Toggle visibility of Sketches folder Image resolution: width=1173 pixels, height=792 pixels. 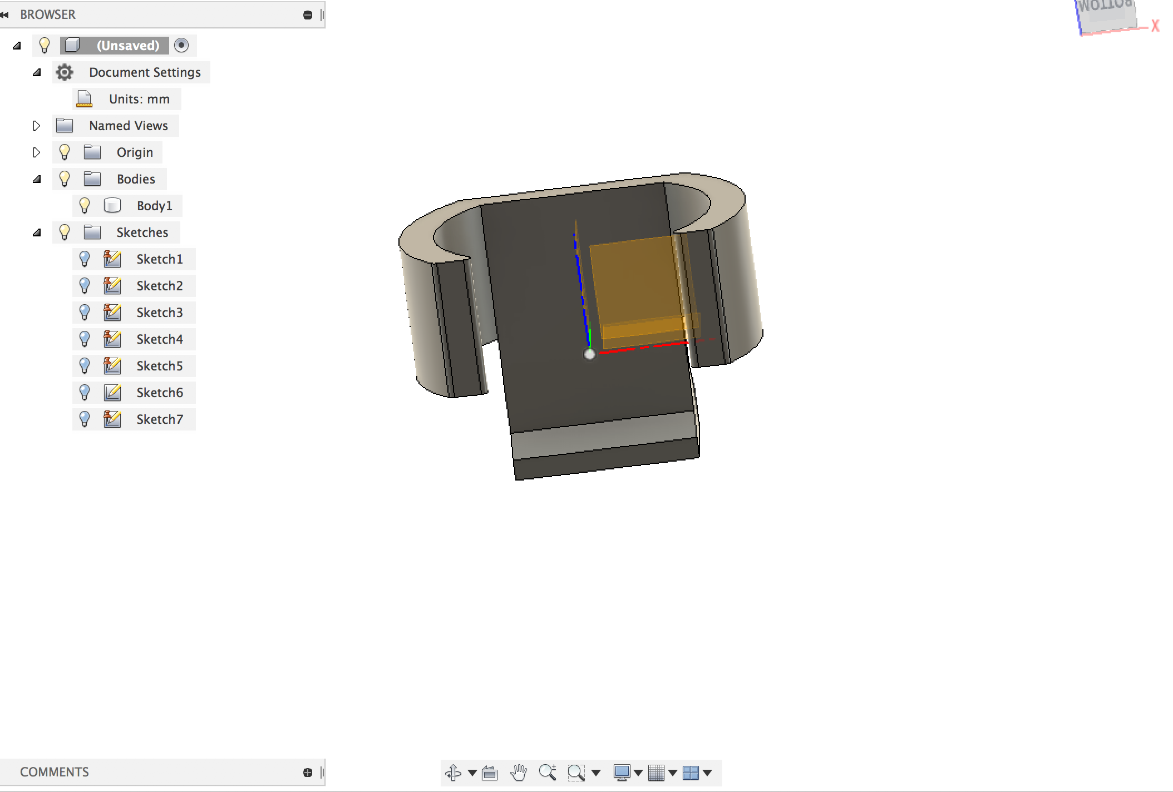point(65,231)
